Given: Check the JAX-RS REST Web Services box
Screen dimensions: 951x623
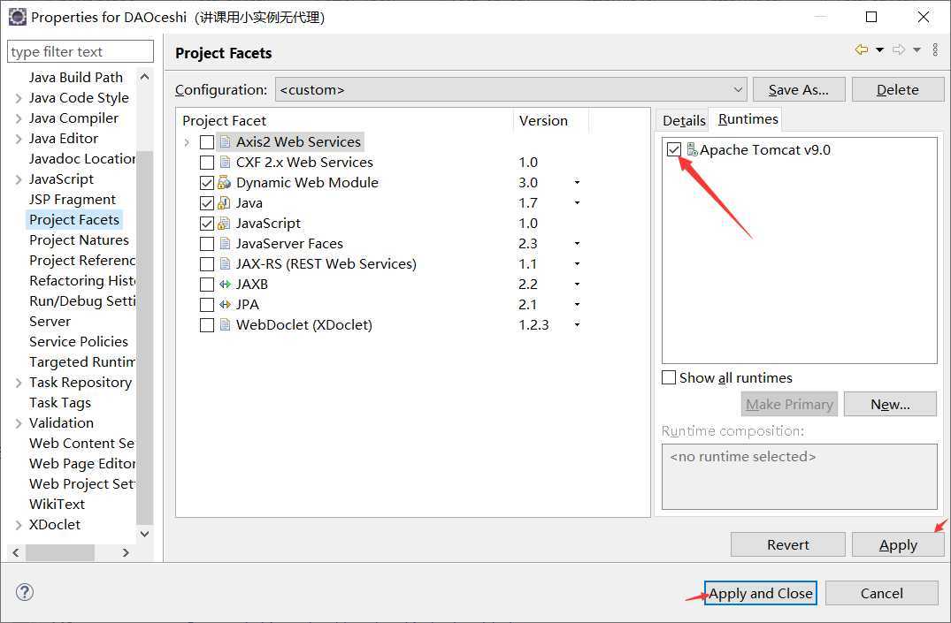Looking at the screenshot, I should tap(207, 264).
